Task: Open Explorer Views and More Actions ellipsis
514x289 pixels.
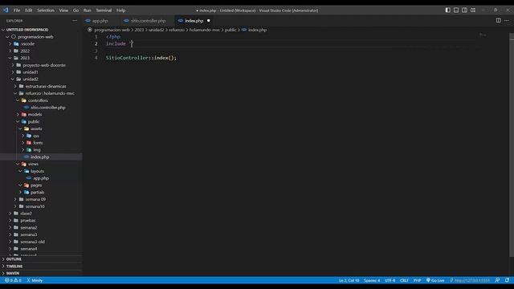Action: (75, 21)
